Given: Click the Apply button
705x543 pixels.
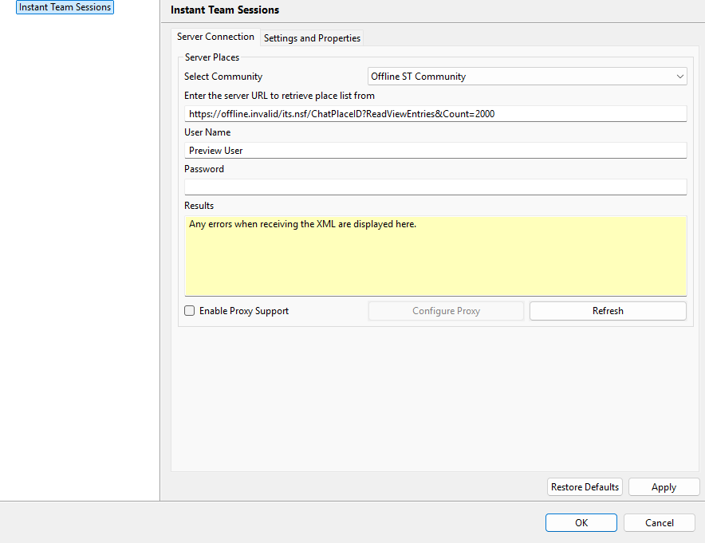Looking at the screenshot, I should (x=664, y=487).
